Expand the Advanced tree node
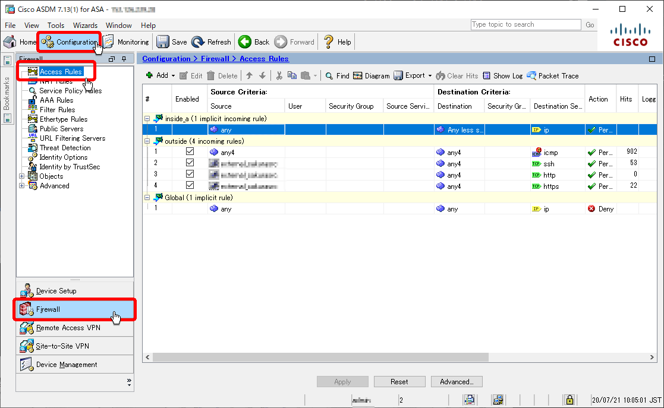 point(21,185)
